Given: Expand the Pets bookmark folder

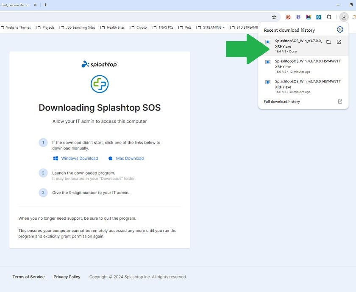Looking at the screenshot, I should click(x=185, y=28).
